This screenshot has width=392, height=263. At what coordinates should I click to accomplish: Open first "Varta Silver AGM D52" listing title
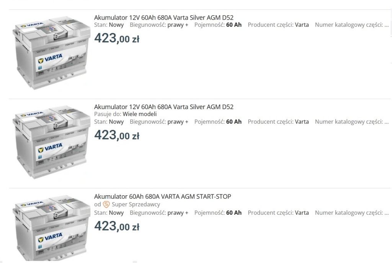(163, 18)
